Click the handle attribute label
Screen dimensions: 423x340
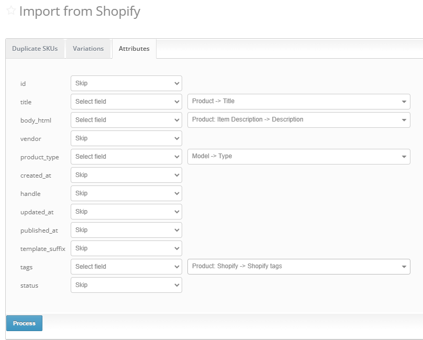pyautogui.click(x=30, y=194)
